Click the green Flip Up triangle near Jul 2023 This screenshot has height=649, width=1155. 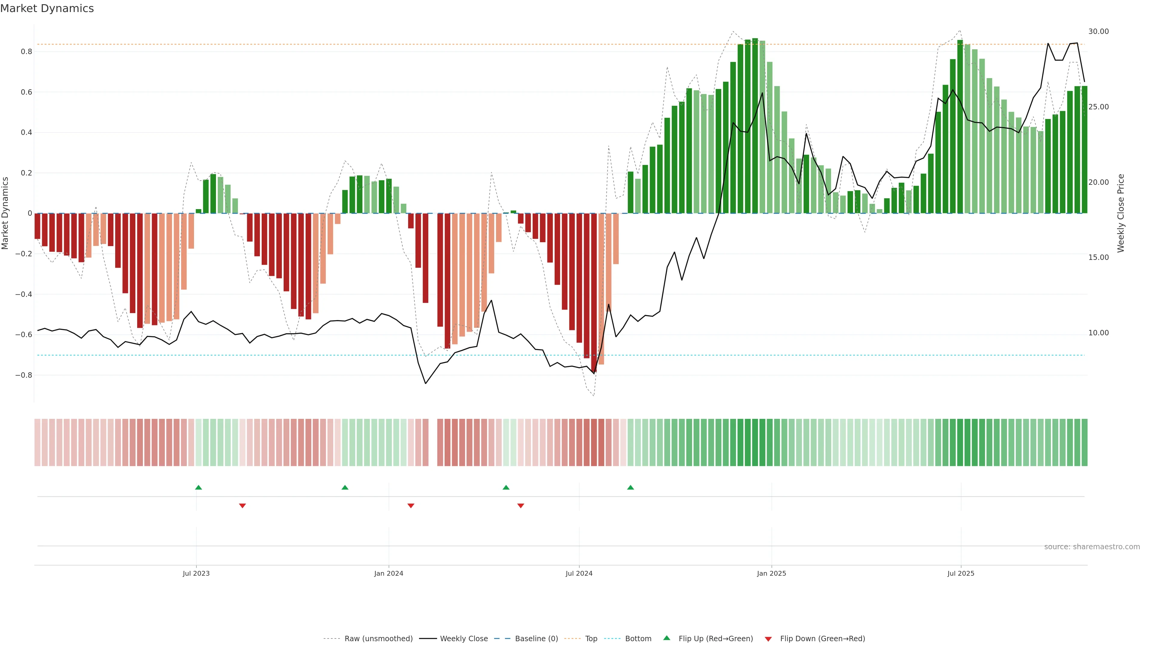(199, 487)
